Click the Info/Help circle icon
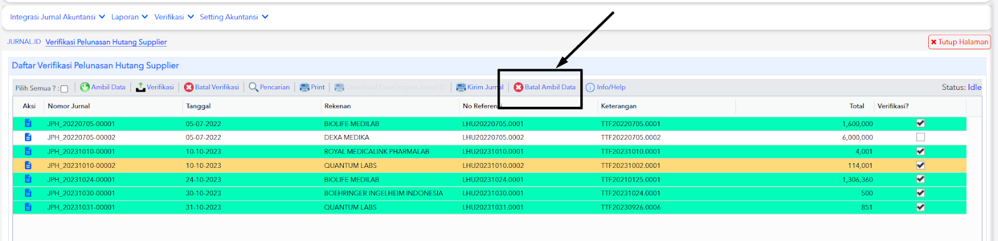This screenshot has height=241, width=998. pos(590,87)
